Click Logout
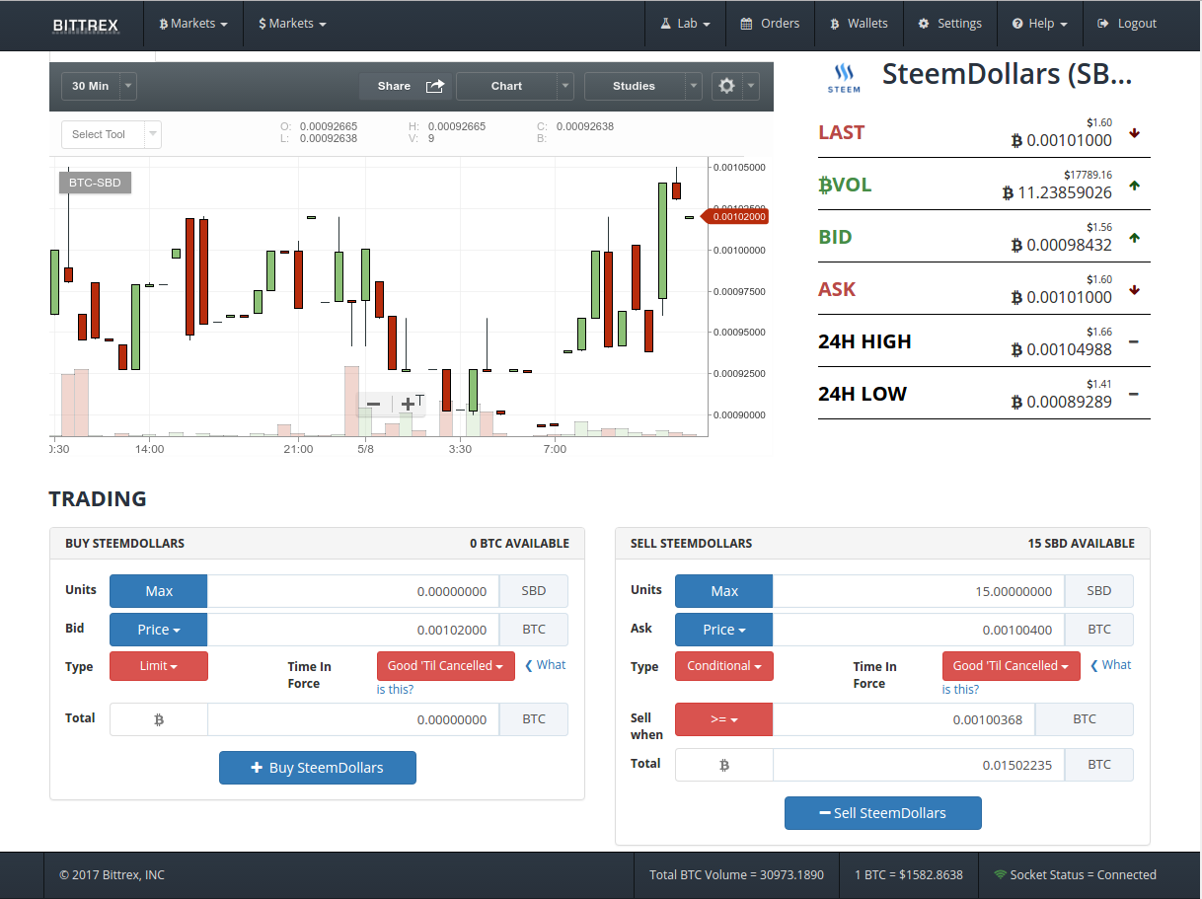Image resolution: width=1202 pixels, height=899 pixels. click(x=1126, y=24)
